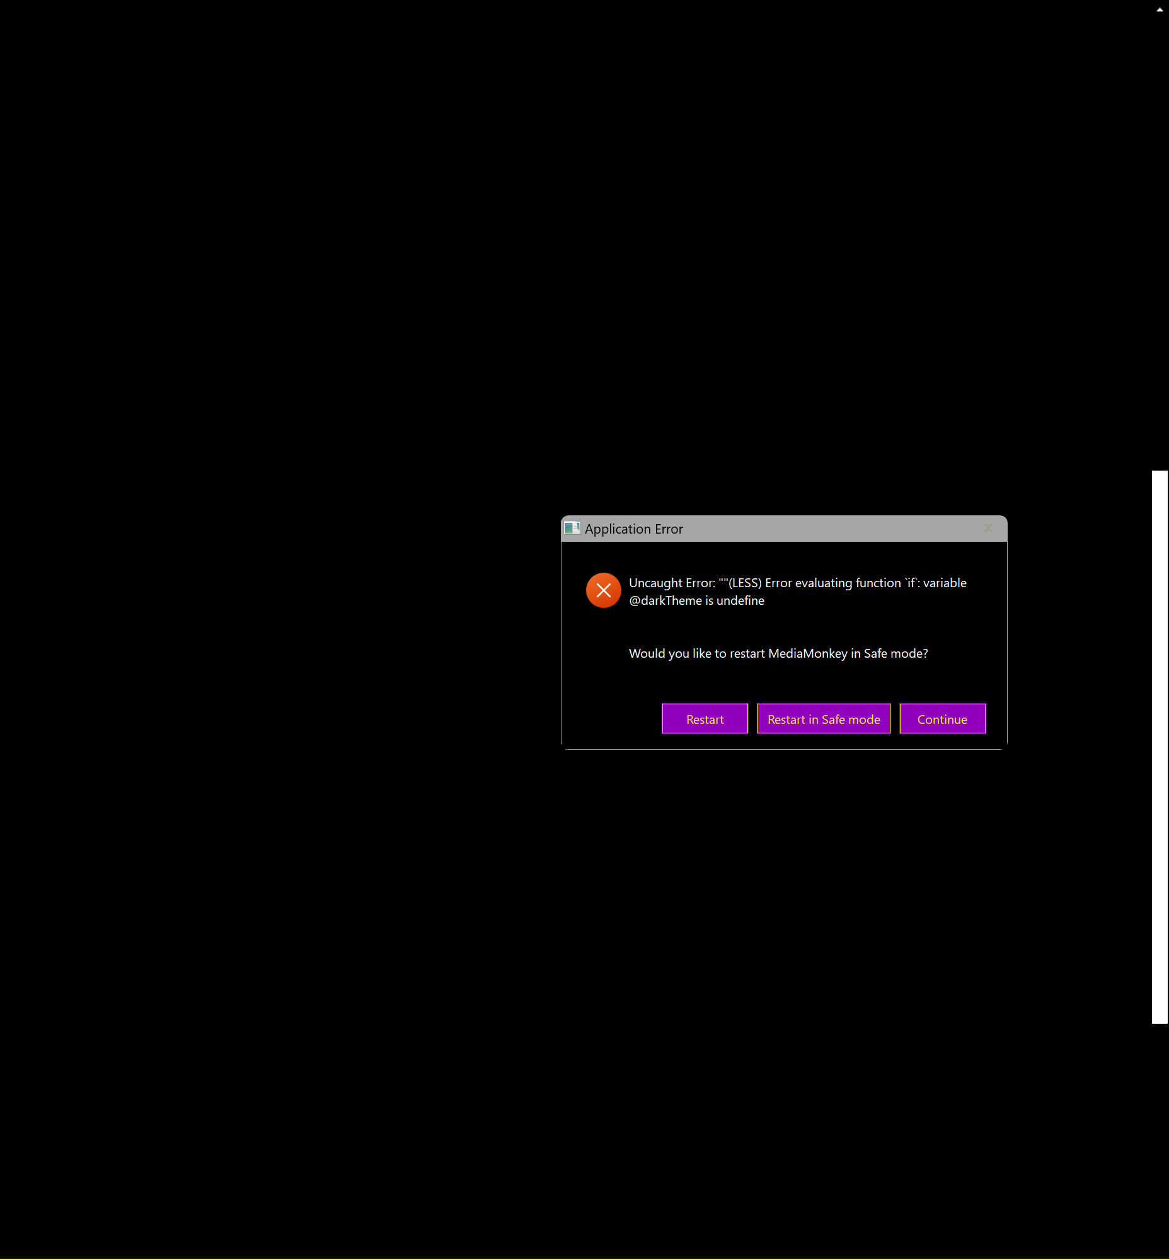This screenshot has height=1260, width=1169.
Task: Click the orange error X icon
Action: pyautogui.click(x=603, y=590)
